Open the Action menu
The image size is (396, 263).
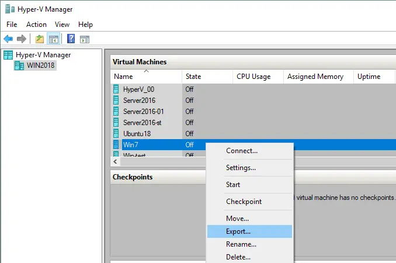[36, 25]
